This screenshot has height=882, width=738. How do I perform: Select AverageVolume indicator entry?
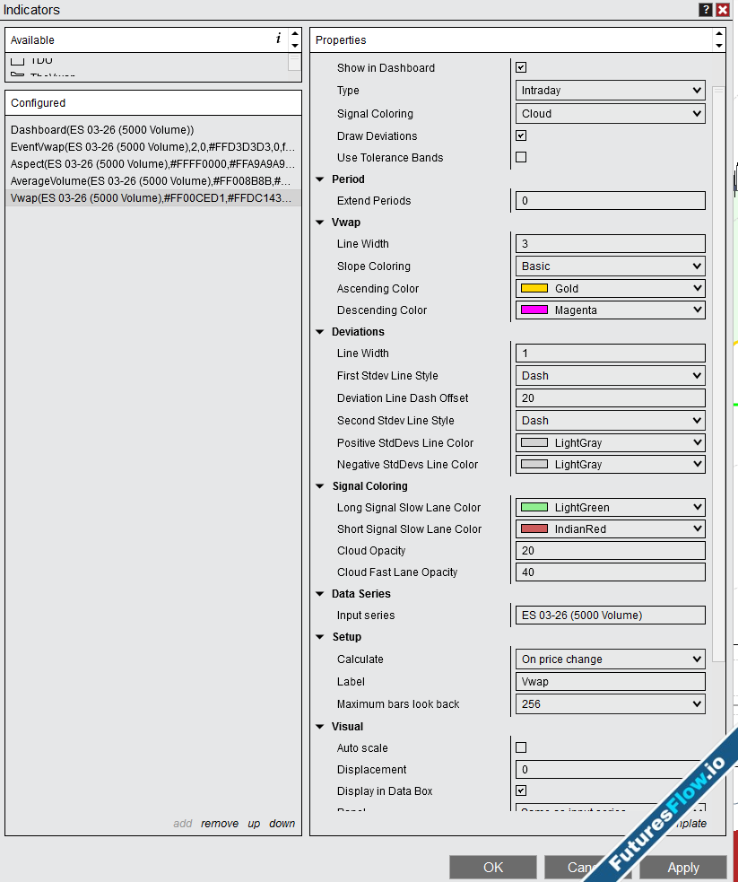152,181
